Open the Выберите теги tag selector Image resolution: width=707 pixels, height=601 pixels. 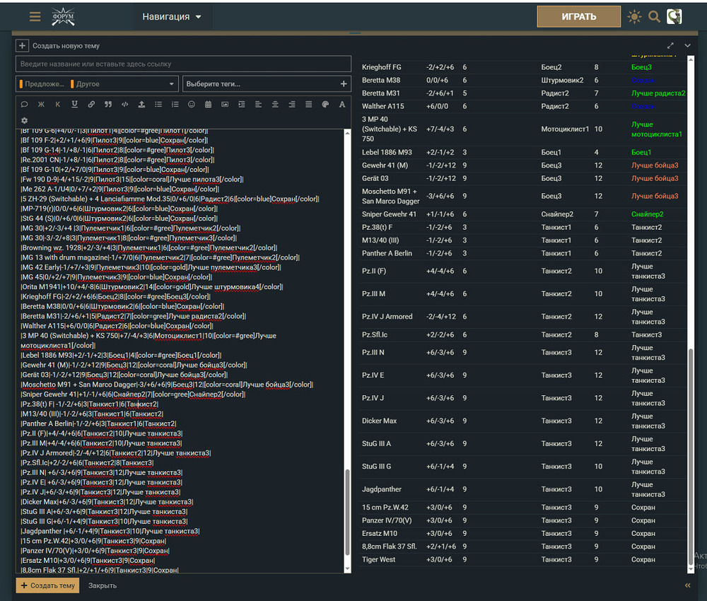(x=267, y=84)
